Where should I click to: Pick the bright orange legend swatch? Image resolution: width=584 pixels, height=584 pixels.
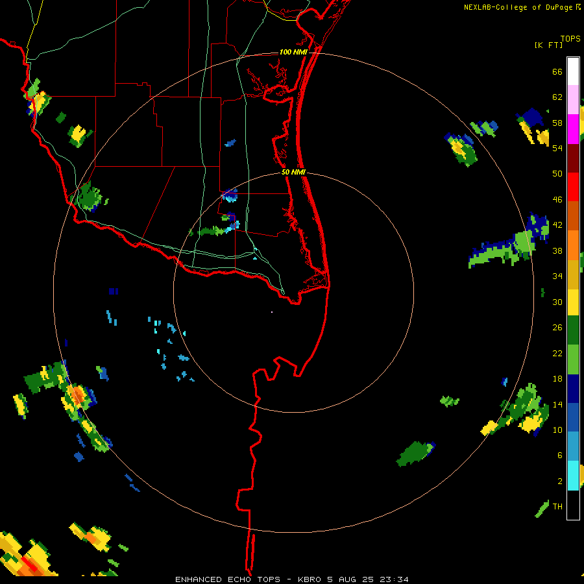point(573,245)
